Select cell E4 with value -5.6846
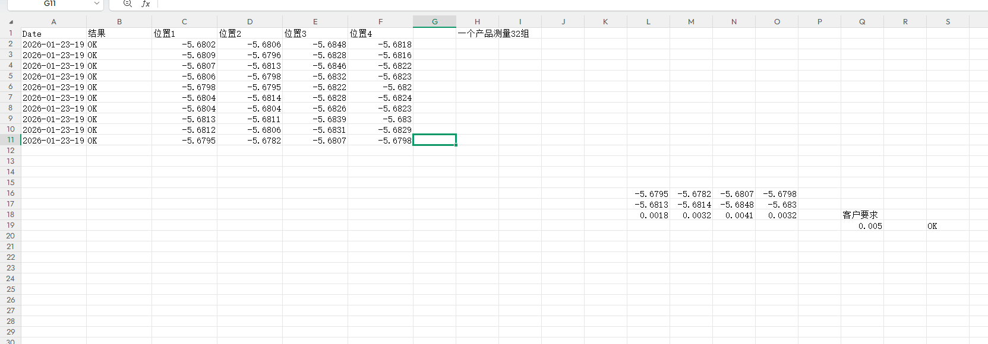988x344 pixels. [x=315, y=66]
